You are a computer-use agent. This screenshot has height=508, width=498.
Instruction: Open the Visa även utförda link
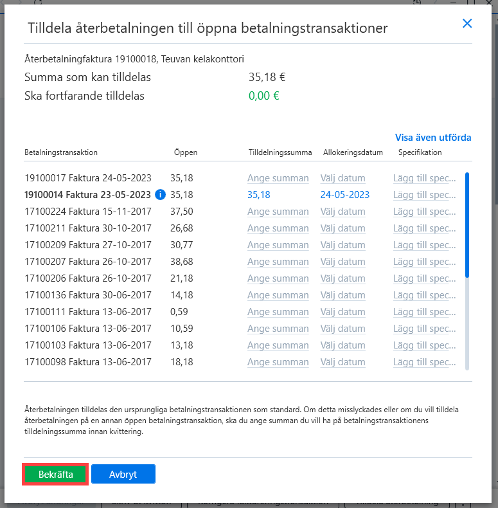[433, 138]
